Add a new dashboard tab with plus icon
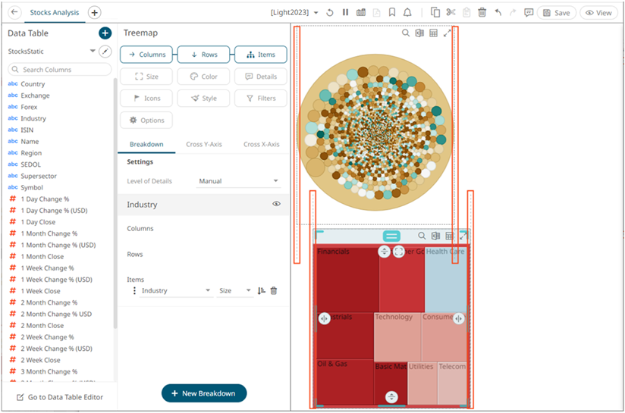 pyautogui.click(x=94, y=12)
